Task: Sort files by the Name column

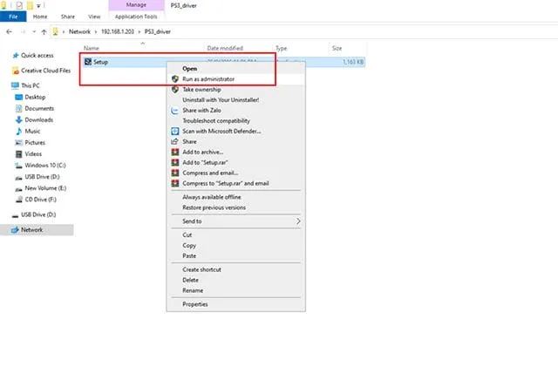Action: 85,48
